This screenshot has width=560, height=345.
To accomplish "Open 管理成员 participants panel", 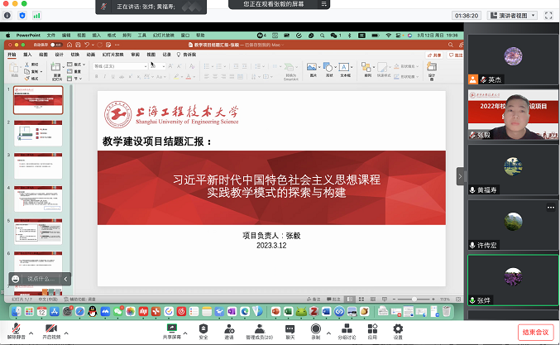I will coord(261,329).
